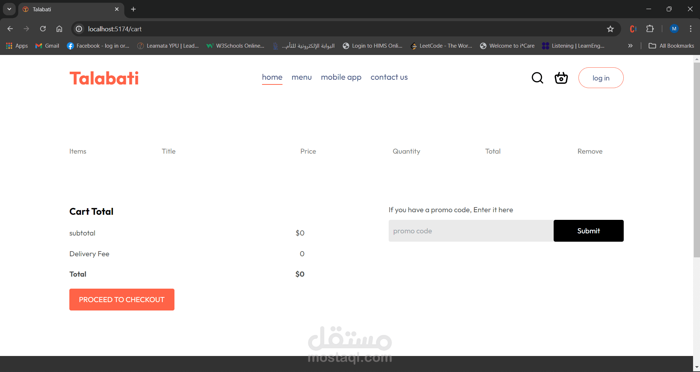This screenshot has height=372, width=700.
Task: Click the search magnifier icon
Action: (537, 78)
